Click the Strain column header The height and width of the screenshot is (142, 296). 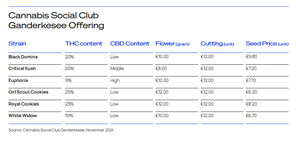[x=17, y=44]
